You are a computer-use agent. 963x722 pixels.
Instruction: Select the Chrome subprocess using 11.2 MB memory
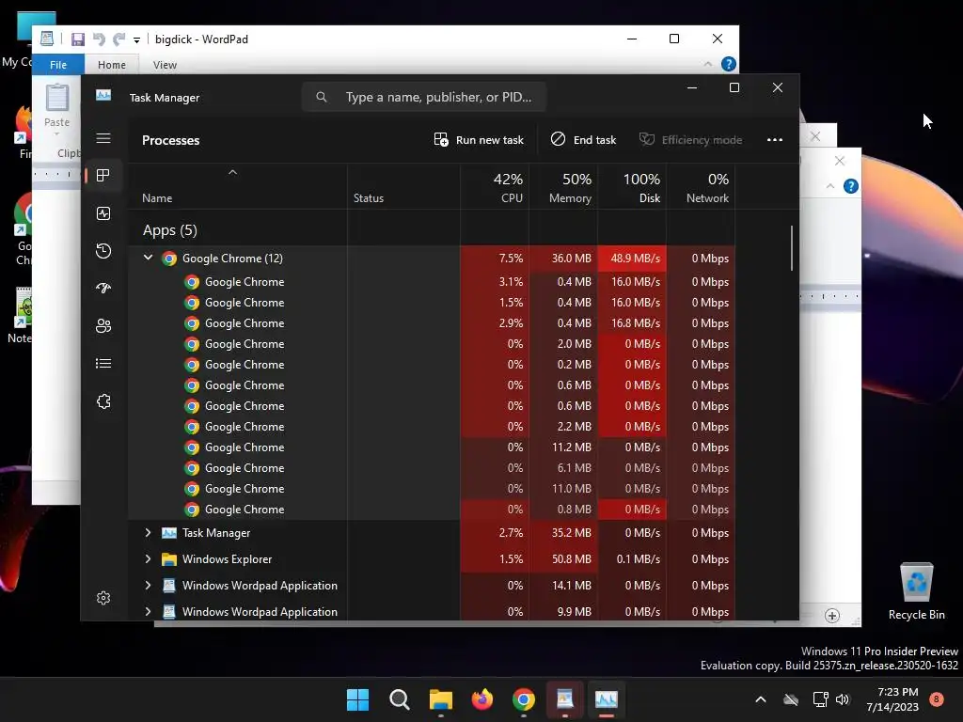point(431,447)
